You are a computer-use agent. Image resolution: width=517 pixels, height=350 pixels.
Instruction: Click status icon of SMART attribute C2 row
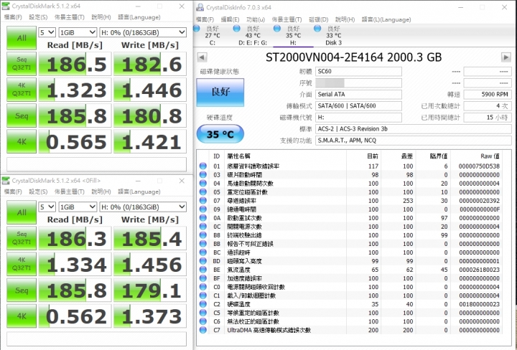point(203,304)
